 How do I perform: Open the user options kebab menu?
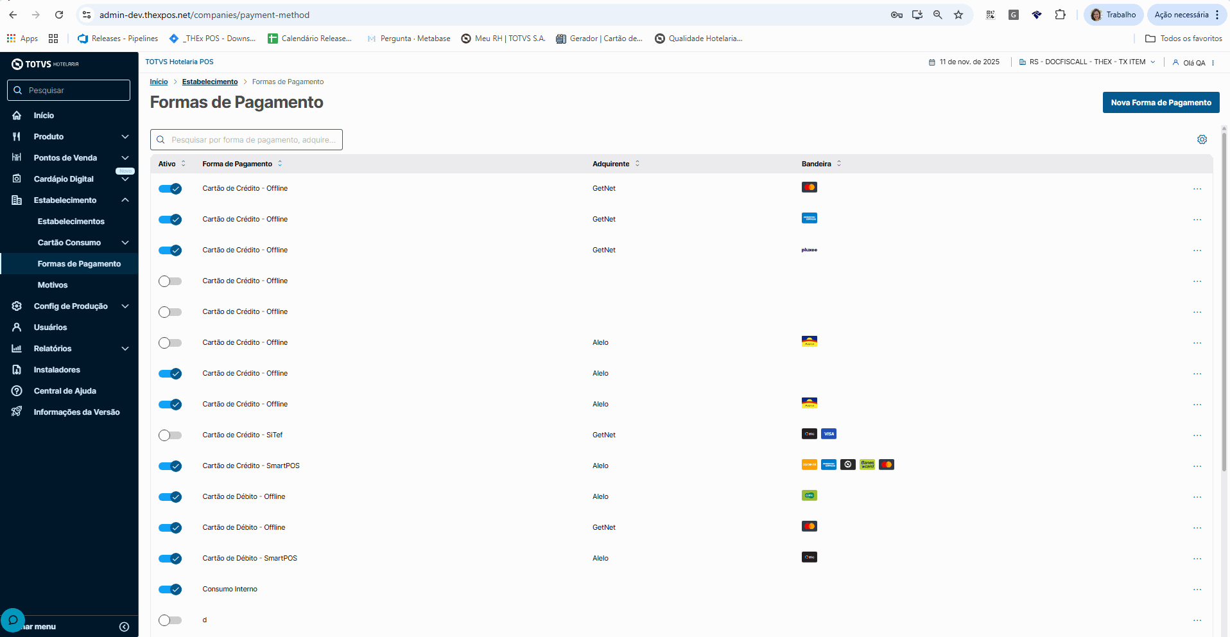coord(1213,63)
